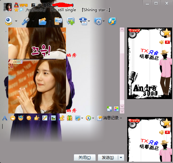Click star 64 badge on lower QQ show

point(167,123)
